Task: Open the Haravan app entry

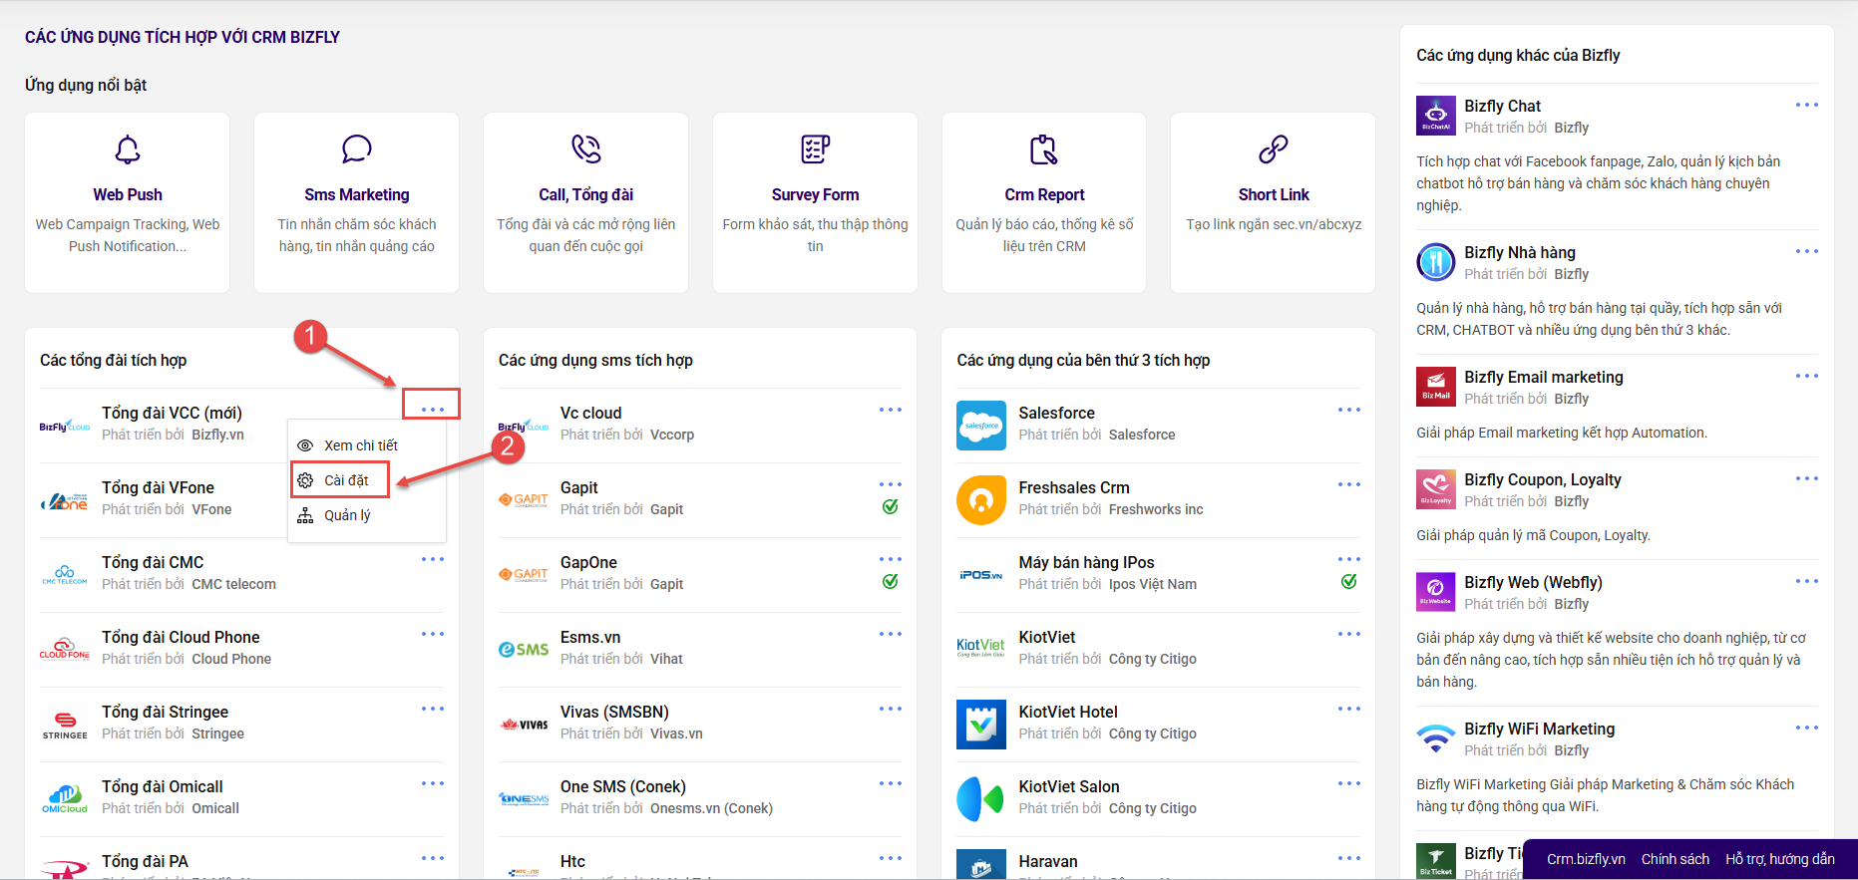Action: (x=1048, y=861)
